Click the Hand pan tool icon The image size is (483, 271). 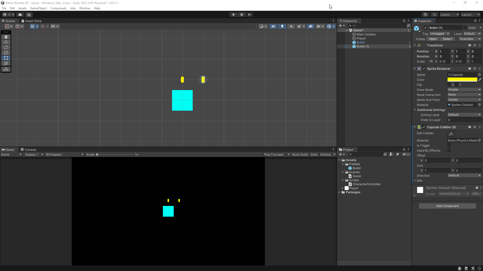click(x=6, y=37)
